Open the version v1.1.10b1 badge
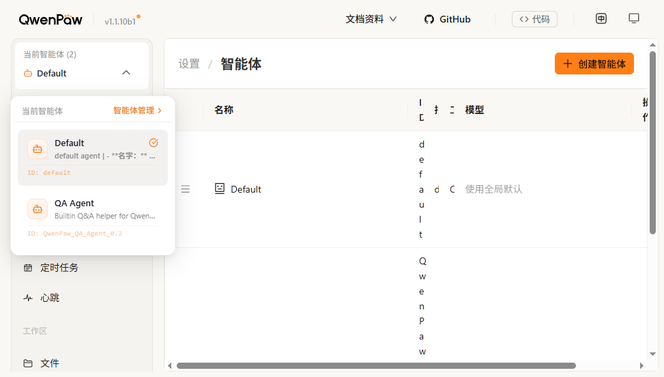This screenshot has width=664, height=377. coord(120,21)
